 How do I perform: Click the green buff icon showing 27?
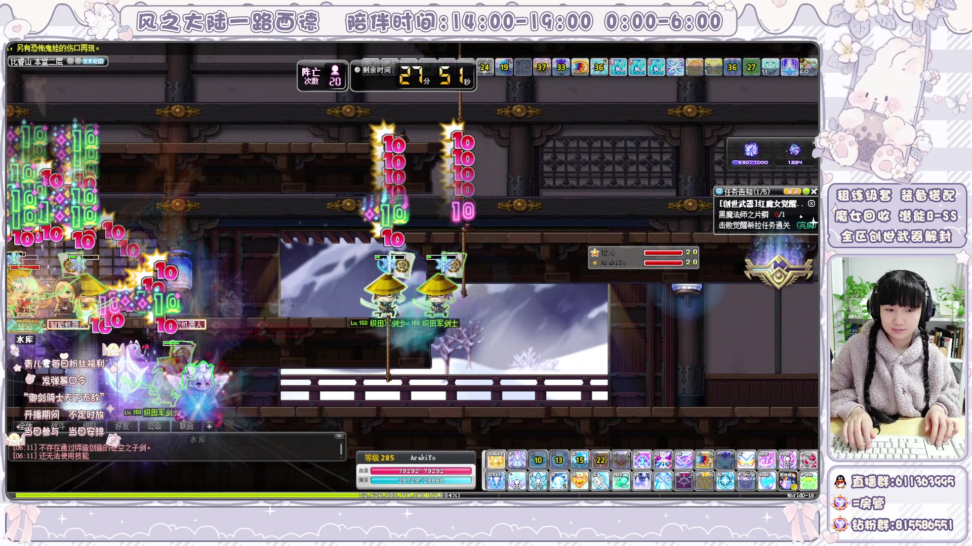[751, 67]
